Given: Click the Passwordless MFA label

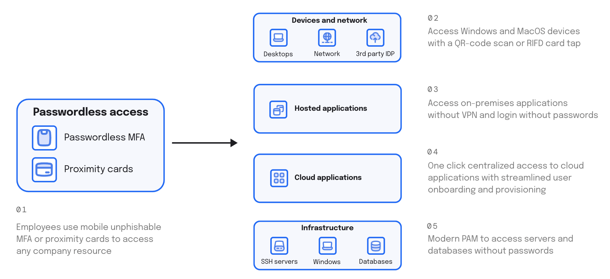Looking at the screenshot, I should (x=104, y=137).
